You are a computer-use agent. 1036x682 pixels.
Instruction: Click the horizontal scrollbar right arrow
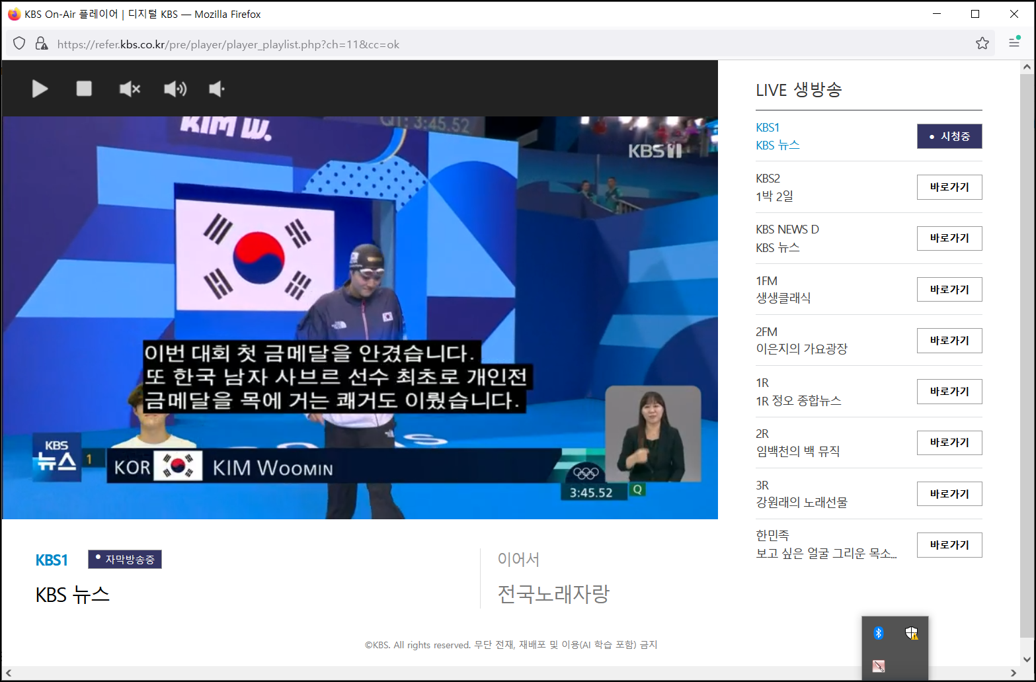(x=1014, y=673)
